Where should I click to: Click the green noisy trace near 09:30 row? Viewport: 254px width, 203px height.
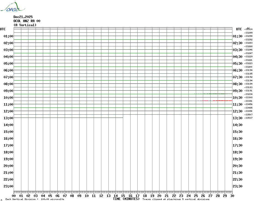[216, 94]
